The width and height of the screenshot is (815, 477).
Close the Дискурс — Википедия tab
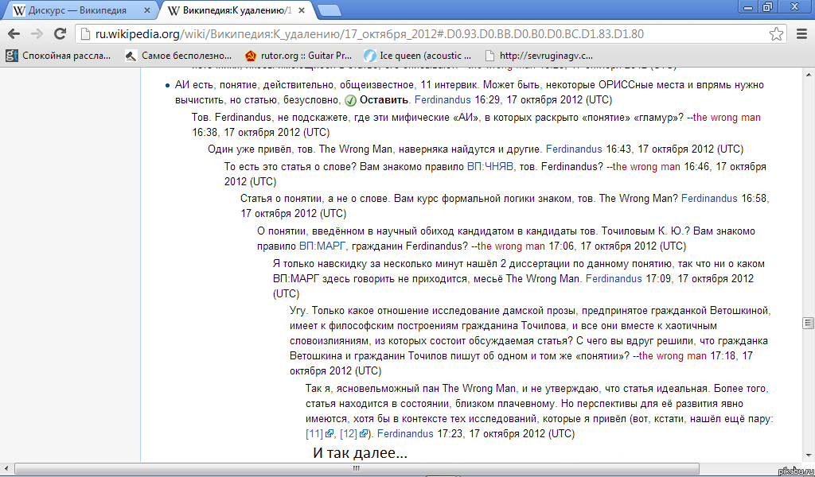pyautogui.click(x=146, y=10)
